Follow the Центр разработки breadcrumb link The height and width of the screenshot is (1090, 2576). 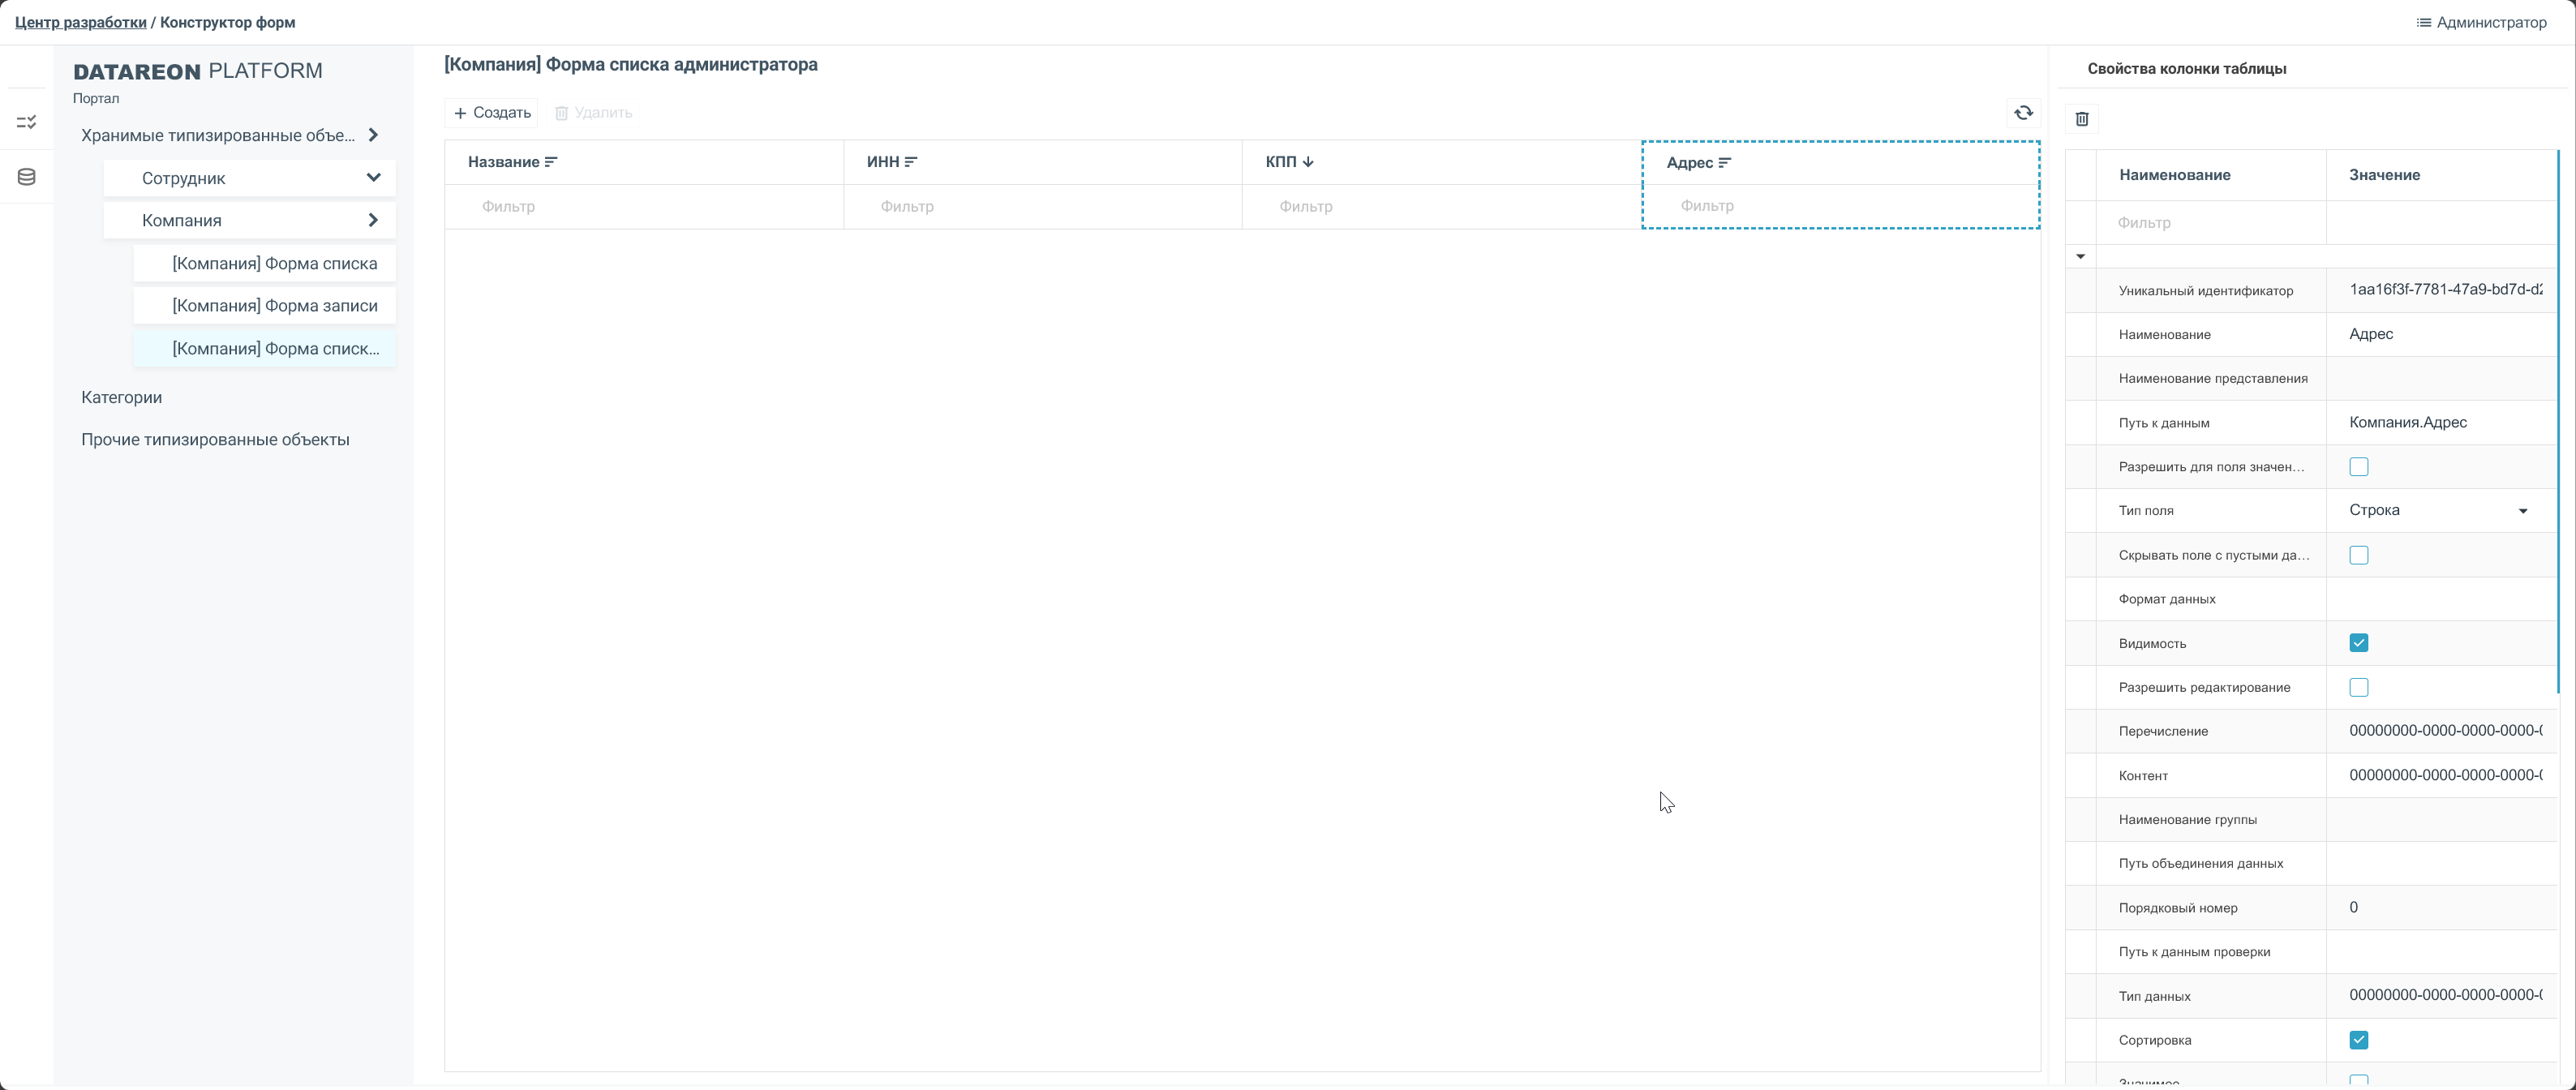80,22
